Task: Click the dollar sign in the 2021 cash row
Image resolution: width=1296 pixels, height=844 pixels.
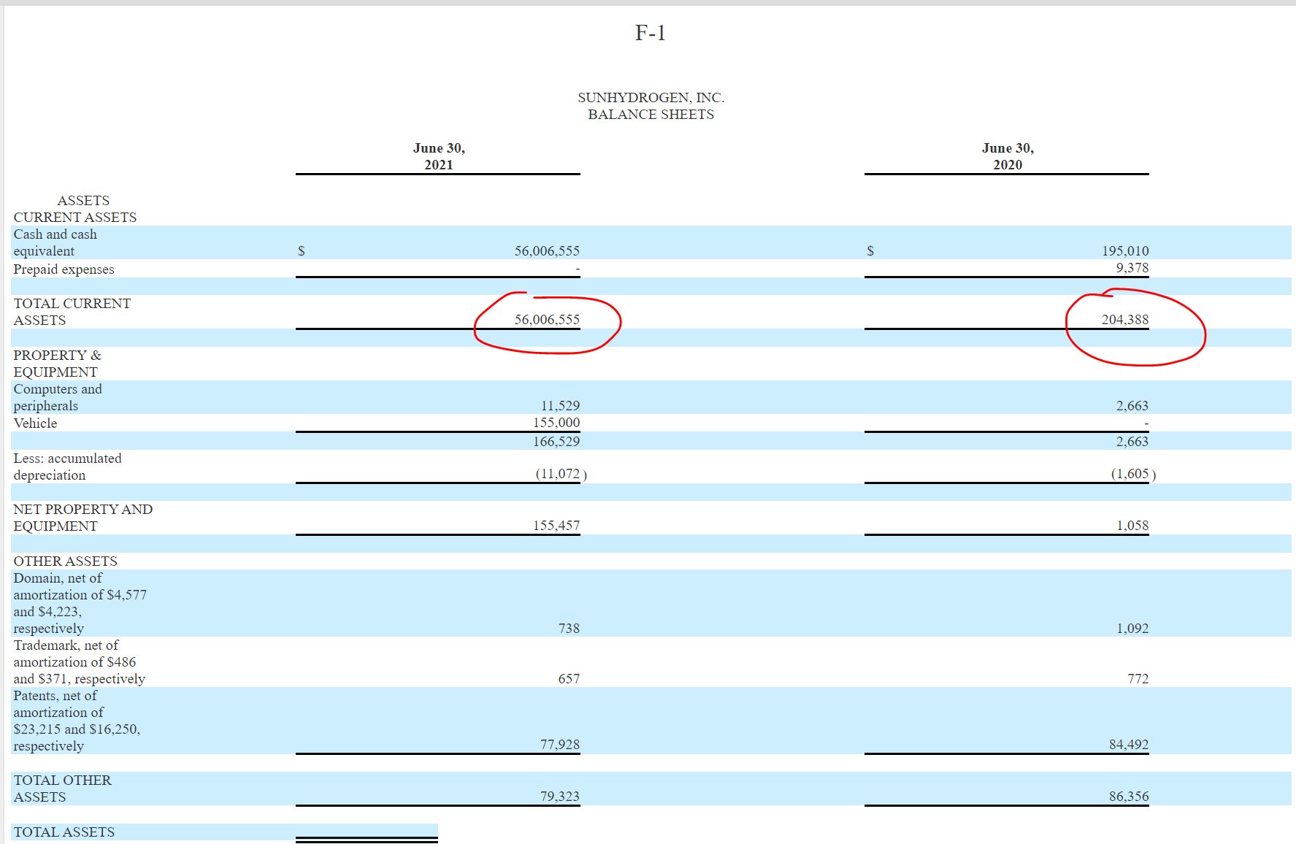Action: point(301,250)
